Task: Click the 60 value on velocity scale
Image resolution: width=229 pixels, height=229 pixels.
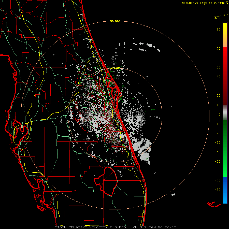Action: click(219, 58)
